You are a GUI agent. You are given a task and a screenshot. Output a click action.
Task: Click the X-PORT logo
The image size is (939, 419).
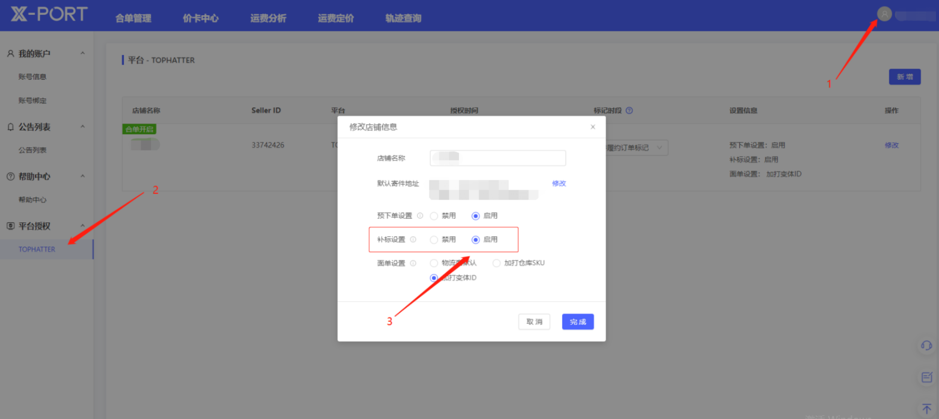(49, 14)
